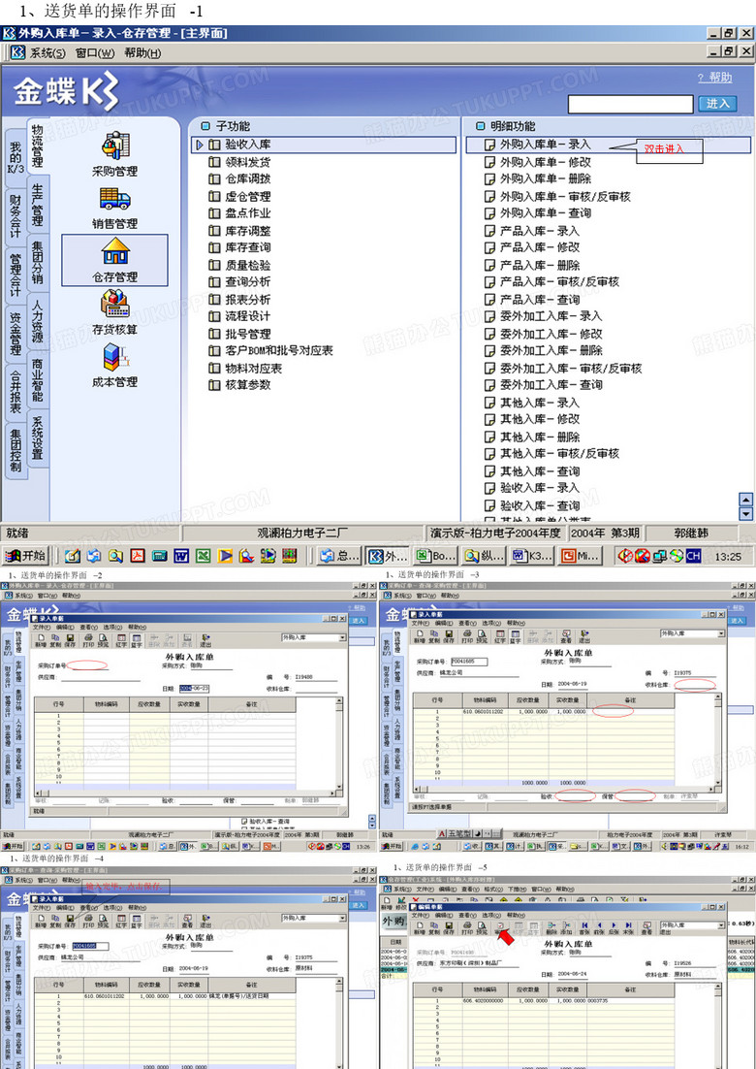Switch to the 我的K/3 side tab
Image resolution: width=756 pixels, height=1069 pixels.
[x=16, y=157]
